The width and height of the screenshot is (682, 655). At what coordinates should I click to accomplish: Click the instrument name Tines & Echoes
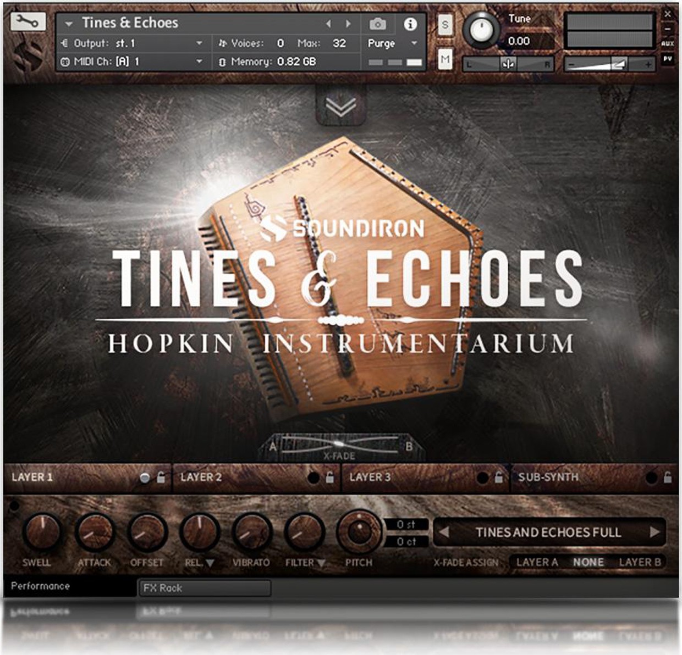(130, 23)
